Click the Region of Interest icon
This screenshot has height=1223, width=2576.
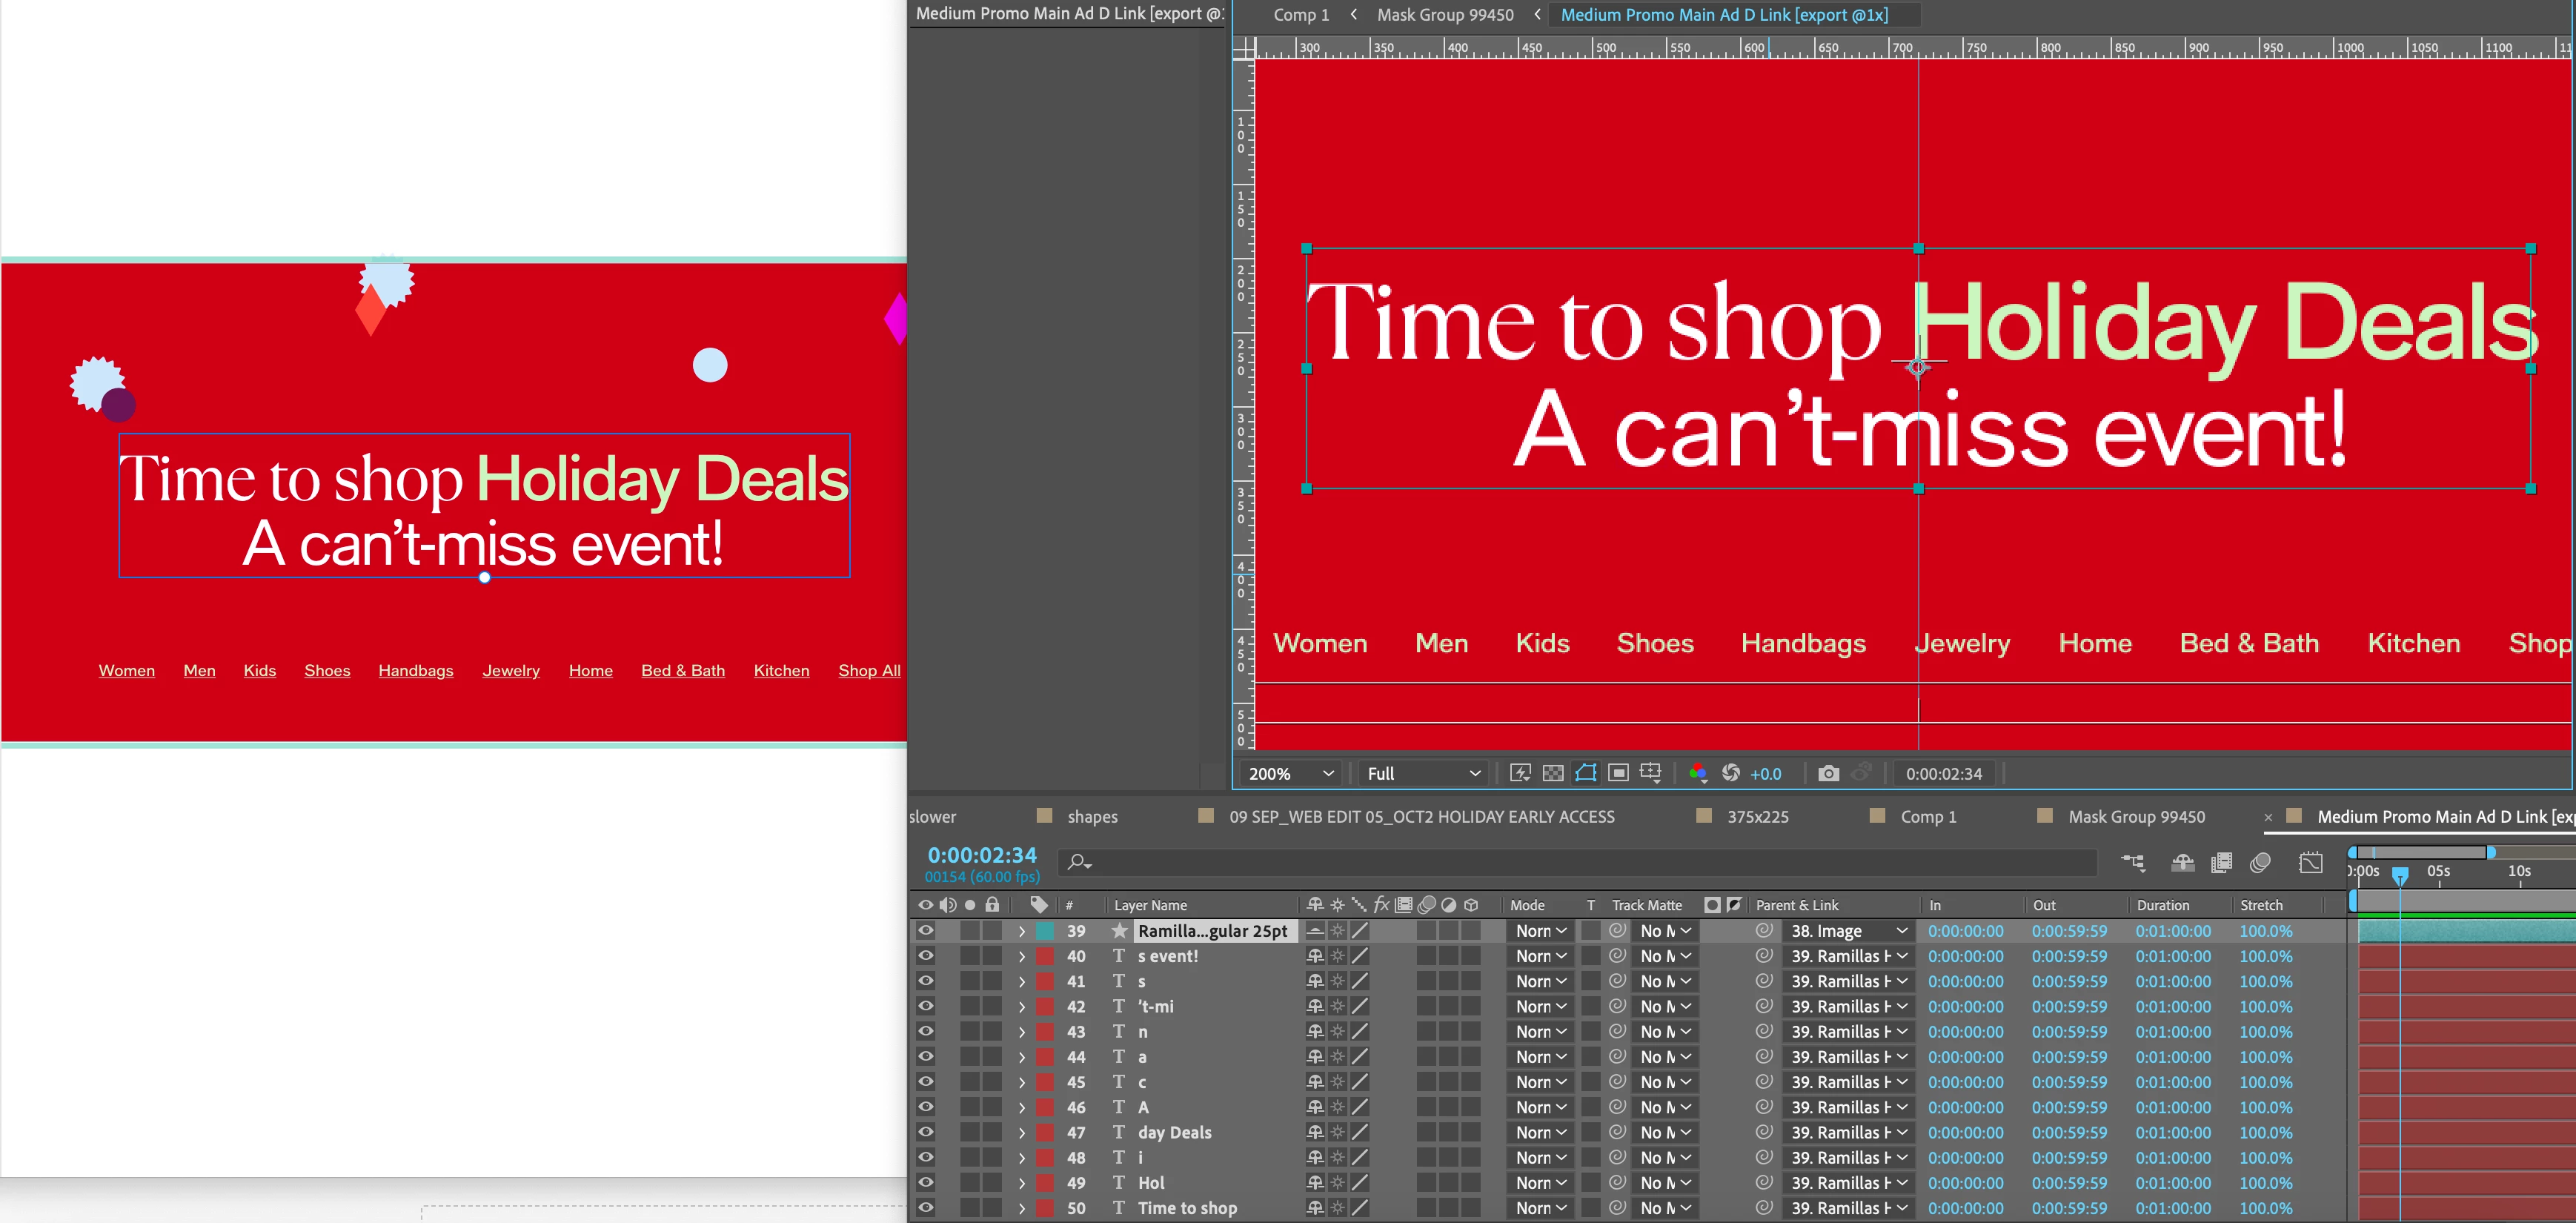(x=1619, y=773)
